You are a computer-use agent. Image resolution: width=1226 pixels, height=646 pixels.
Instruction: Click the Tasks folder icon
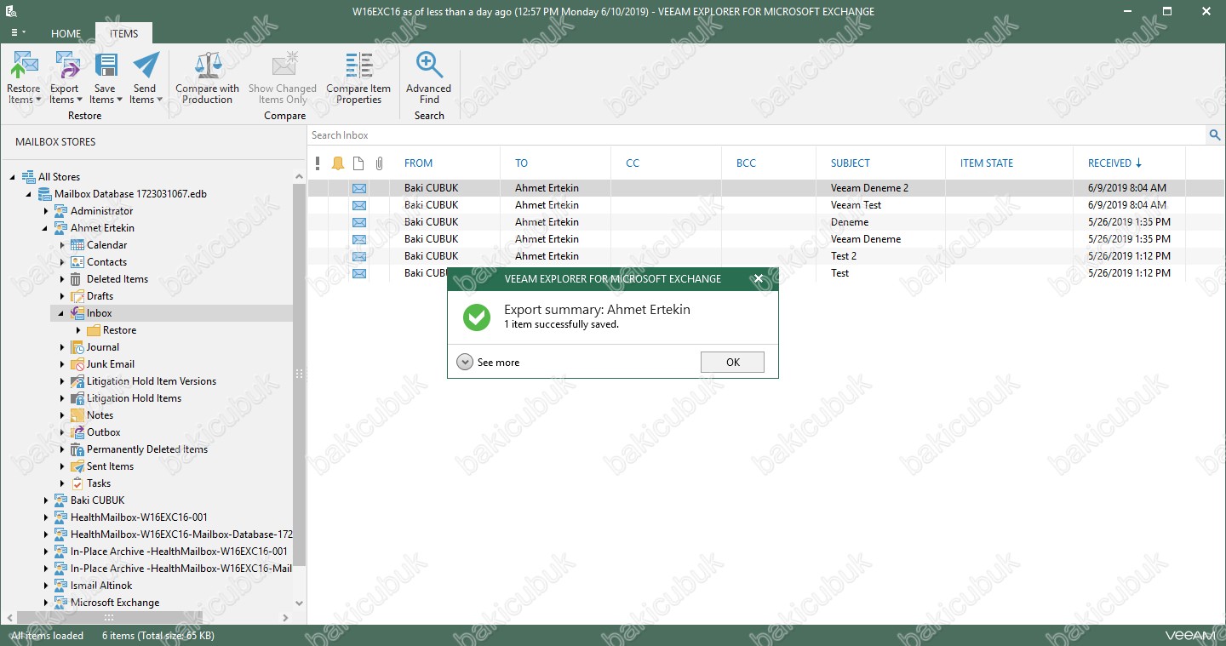click(77, 483)
